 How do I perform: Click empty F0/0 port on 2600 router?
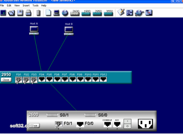click(x=80, y=125)
